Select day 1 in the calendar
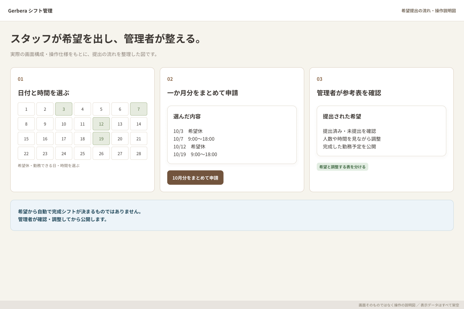This screenshot has height=309, width=464. tap(26, 109)
